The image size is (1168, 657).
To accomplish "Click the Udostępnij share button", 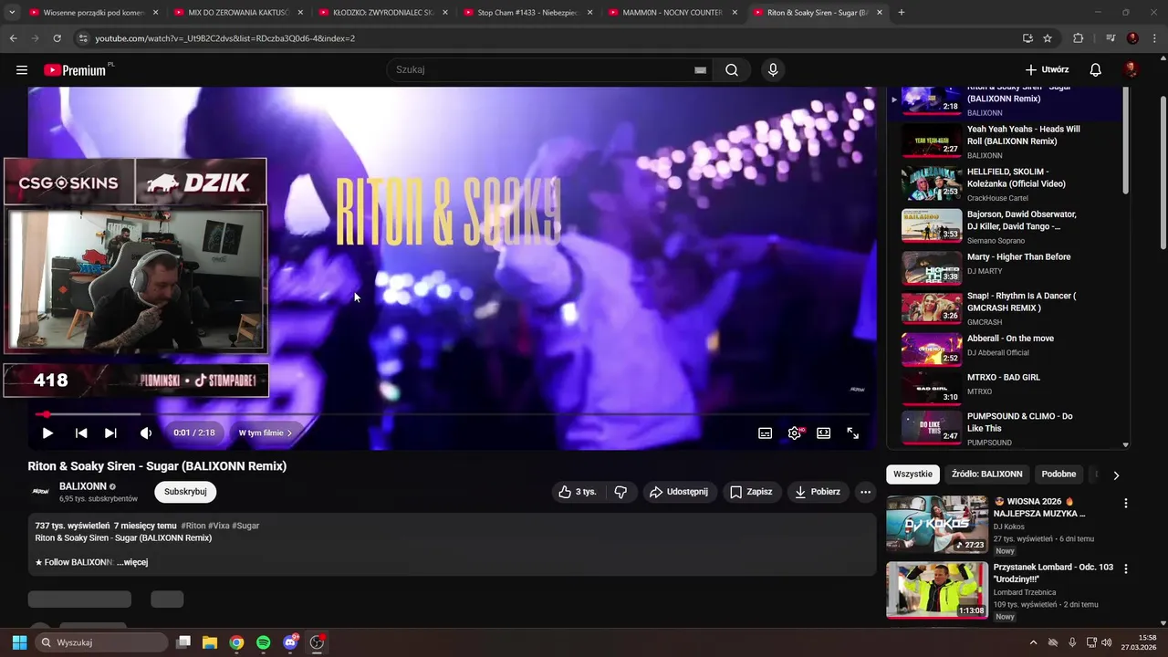I will [679, 492].
